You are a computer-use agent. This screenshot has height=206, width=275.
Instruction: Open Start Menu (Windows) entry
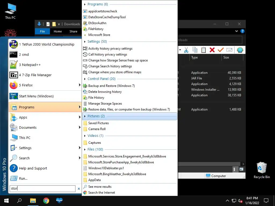(x=45, y=96)
